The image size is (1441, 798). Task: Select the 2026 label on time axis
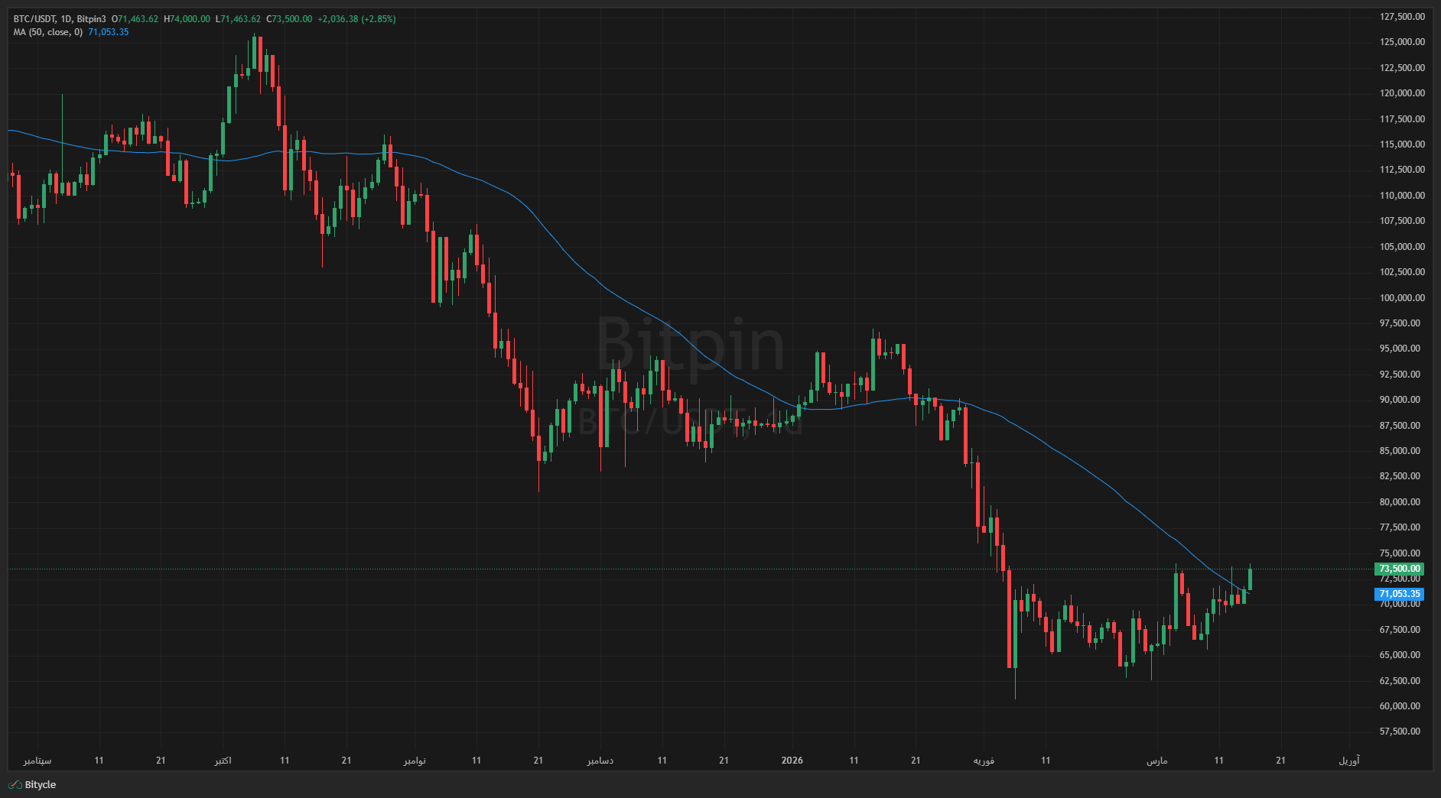(x=792, y=761)
